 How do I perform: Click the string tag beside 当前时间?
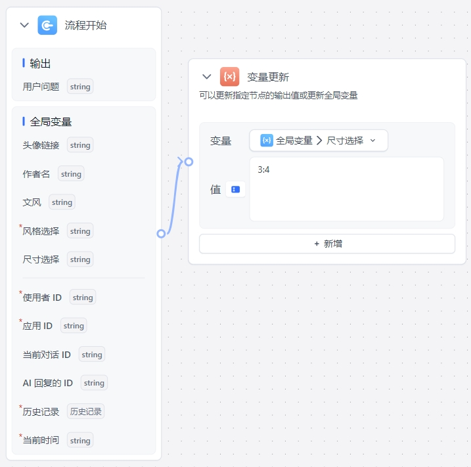[80, 440]
